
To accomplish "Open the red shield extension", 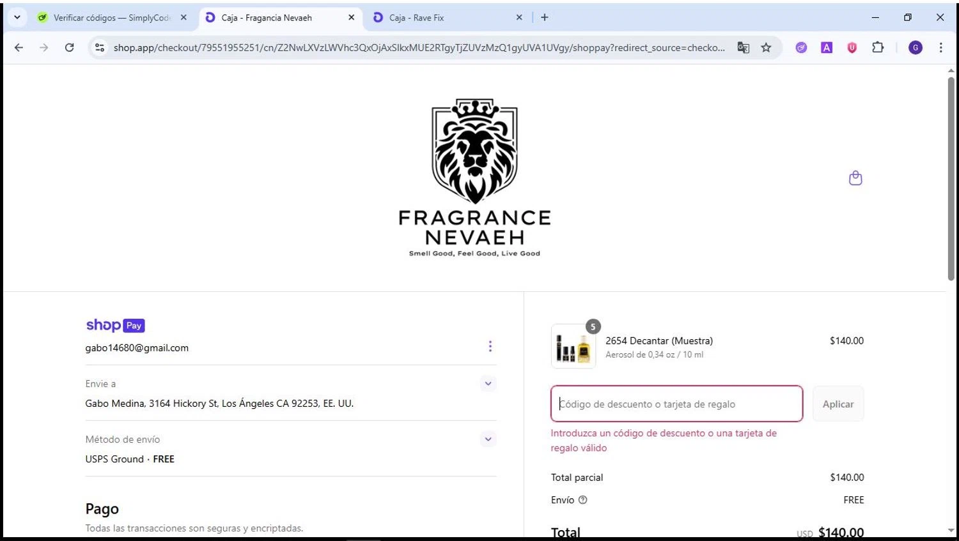I will click(x=852, y=47).
